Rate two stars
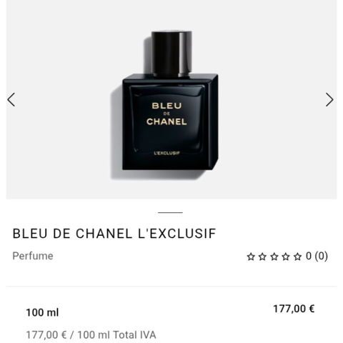 262,257
